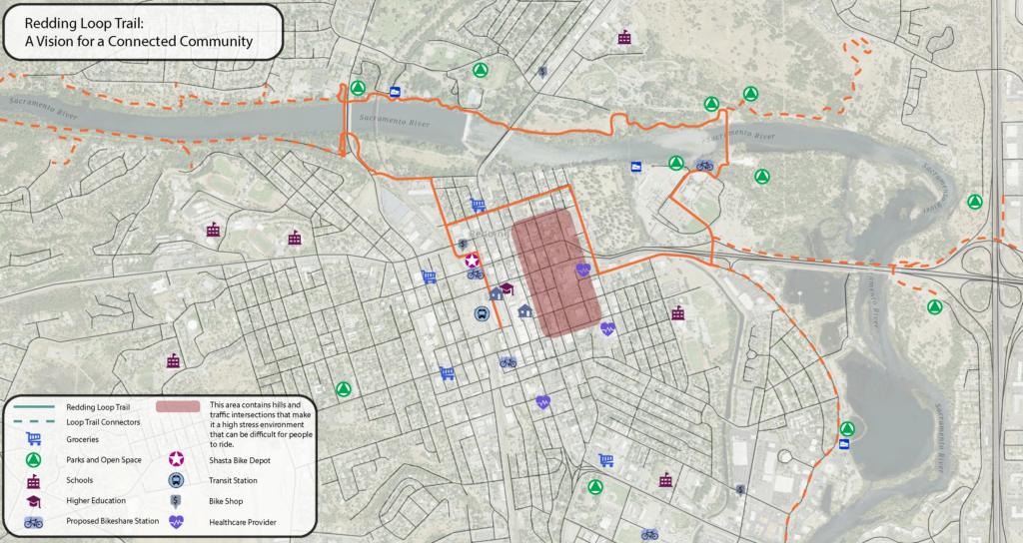This screenshot has width=1023, height=543.
Task: Select the heart marker inside the red shaded zone
Action: click(582, 270)
